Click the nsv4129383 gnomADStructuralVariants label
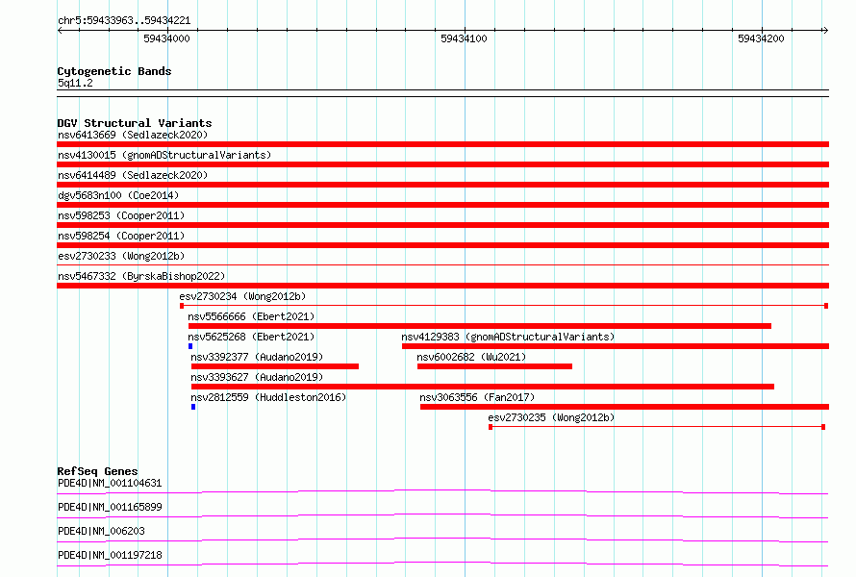856x577 pixels. point(508,337)
